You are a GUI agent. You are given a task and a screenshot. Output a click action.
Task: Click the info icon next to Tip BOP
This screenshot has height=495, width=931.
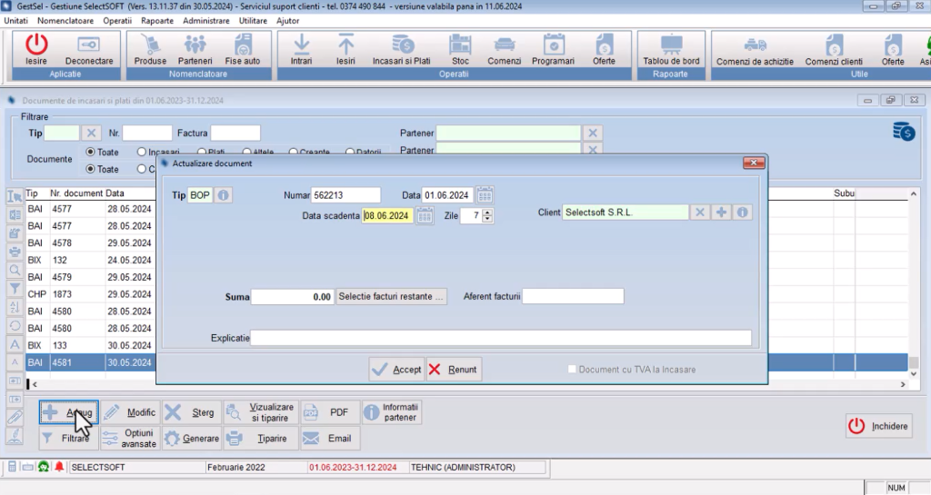[x=223, y=195]
